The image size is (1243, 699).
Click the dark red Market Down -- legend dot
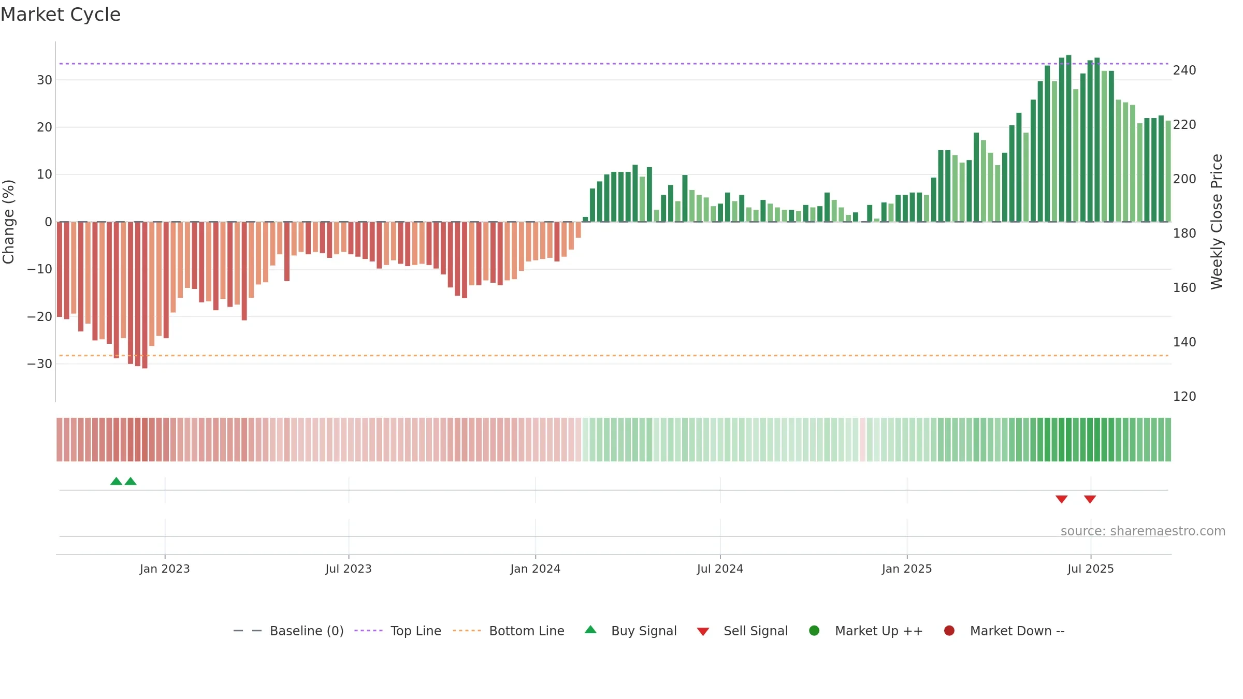[x=949, y=631]
